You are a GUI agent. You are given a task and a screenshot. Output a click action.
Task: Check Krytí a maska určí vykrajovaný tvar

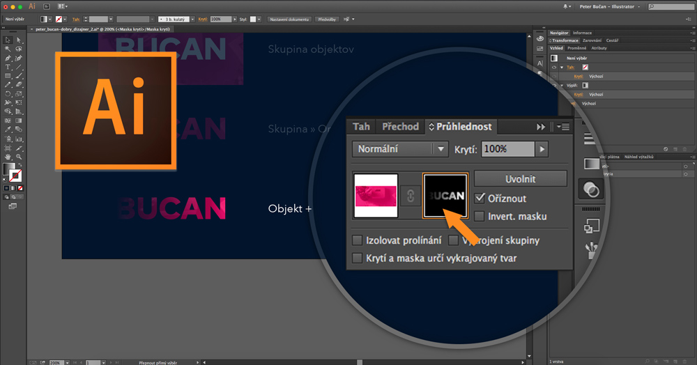click(x=357, y=258)
